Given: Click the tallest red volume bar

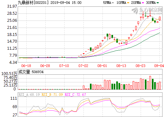Looking at the screenshot, I should pos(150,83).
